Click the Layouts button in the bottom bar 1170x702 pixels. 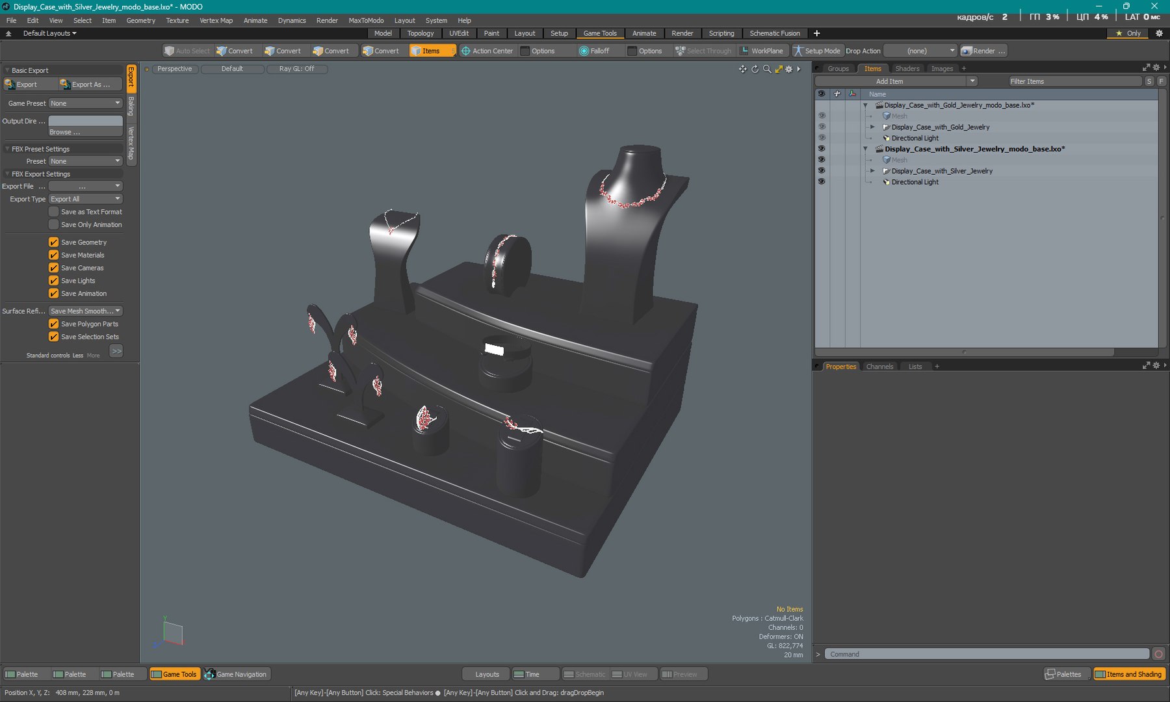[486, 674]
